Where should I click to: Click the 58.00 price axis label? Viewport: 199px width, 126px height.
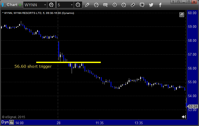(192, 40)
